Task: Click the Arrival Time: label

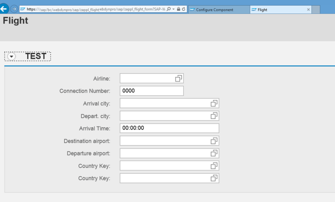Action: coord(95,128)
